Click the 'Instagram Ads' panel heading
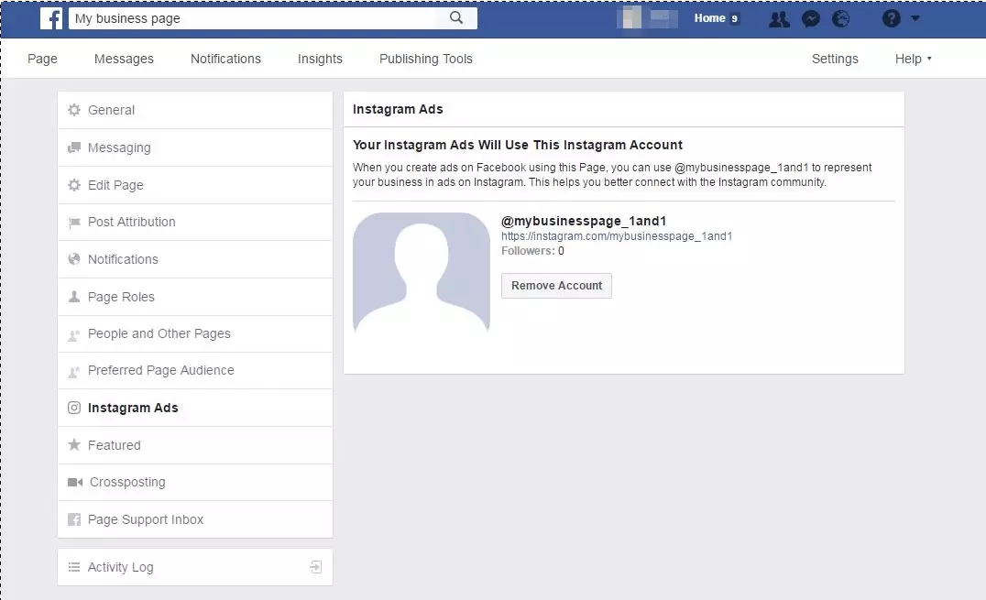This screenshot has height=600, width=986. click(398, 109)
